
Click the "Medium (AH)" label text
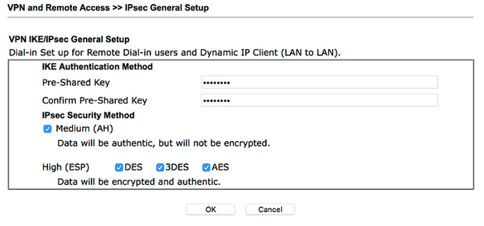click(x=84, y=129)
